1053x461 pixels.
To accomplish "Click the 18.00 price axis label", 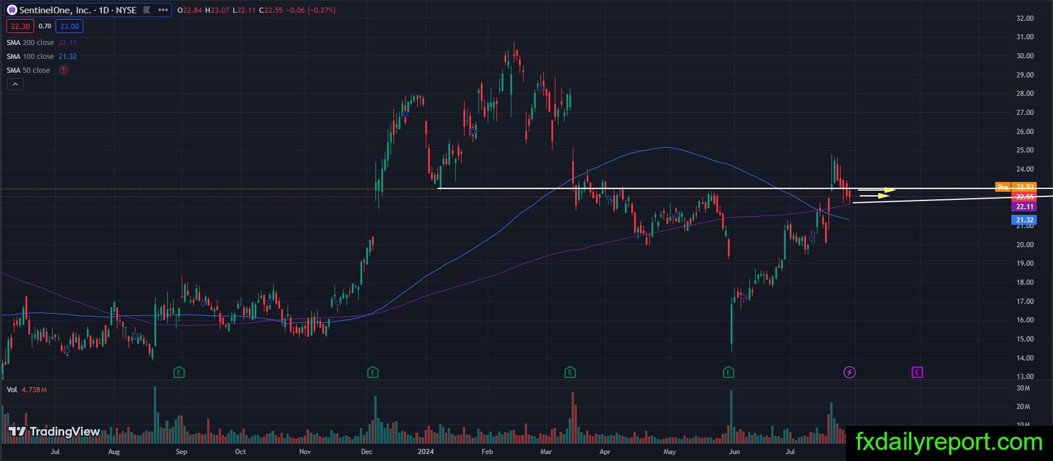I will 1025,282.
